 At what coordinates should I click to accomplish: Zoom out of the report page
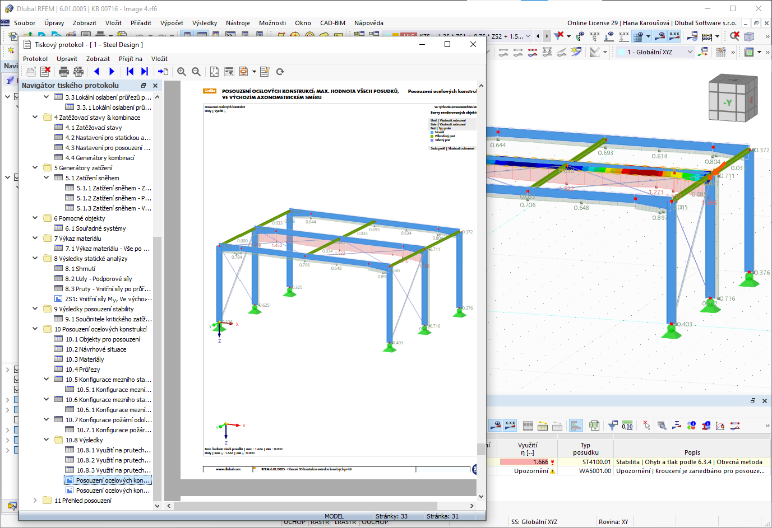(x=196, y=72)
